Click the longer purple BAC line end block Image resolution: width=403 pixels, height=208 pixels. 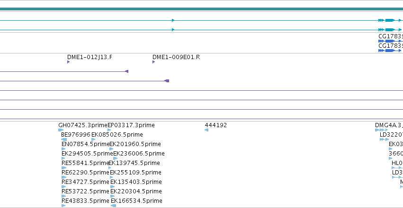point(167,81)
